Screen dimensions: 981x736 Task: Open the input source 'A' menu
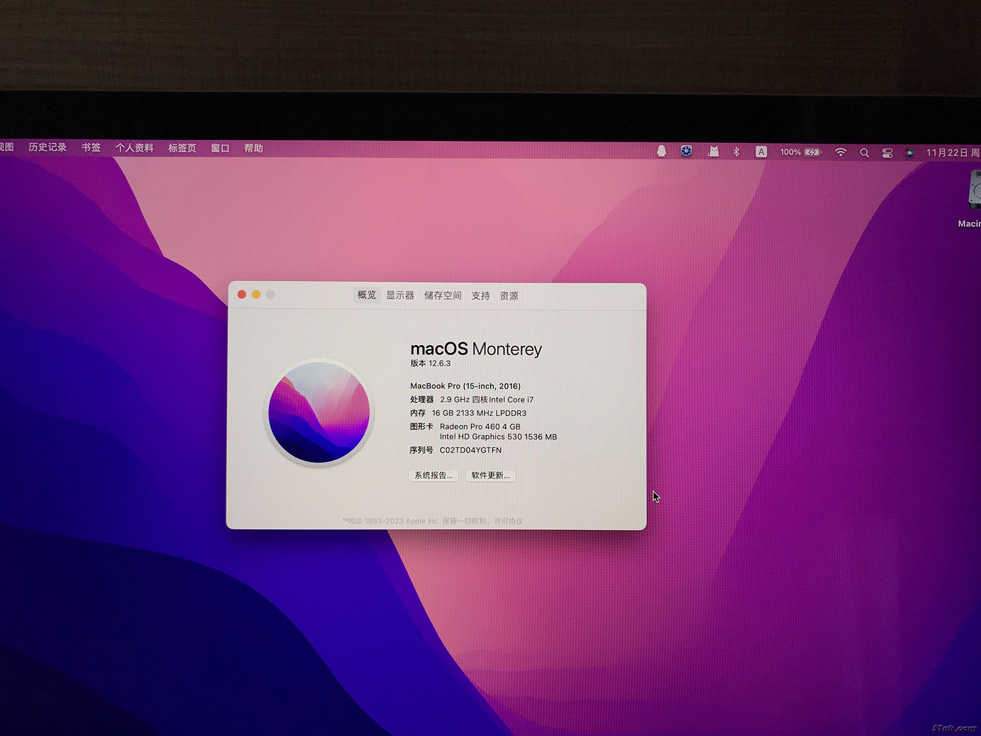761,152
